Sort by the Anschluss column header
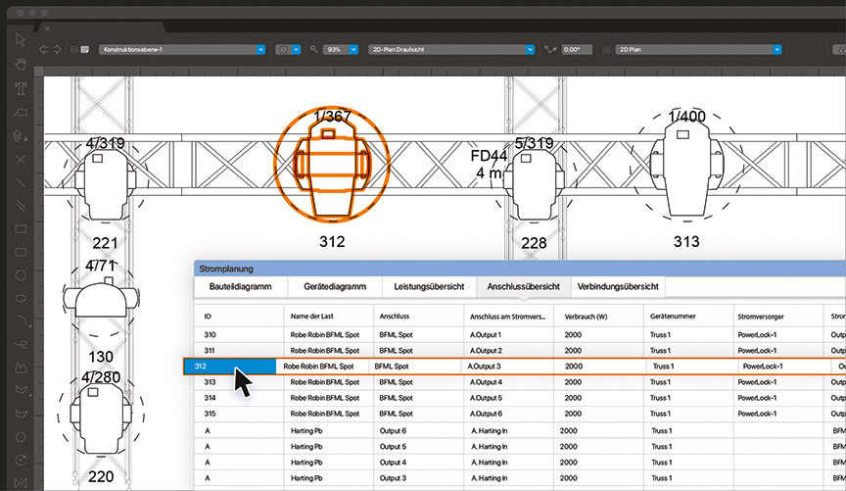This screenshot has width=846, height=491. [418, 317]
